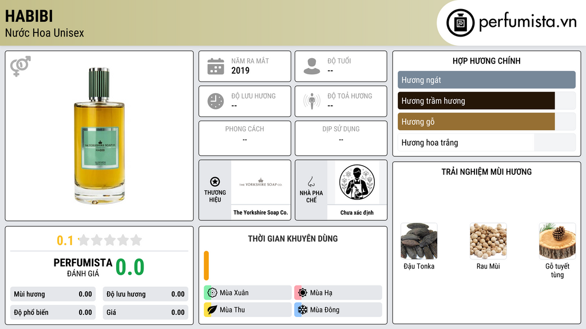Click the Độ phổ biến 0.00 score row
Image resolution: width=586 pixels, height=329 pixels.
coord(53,312)
